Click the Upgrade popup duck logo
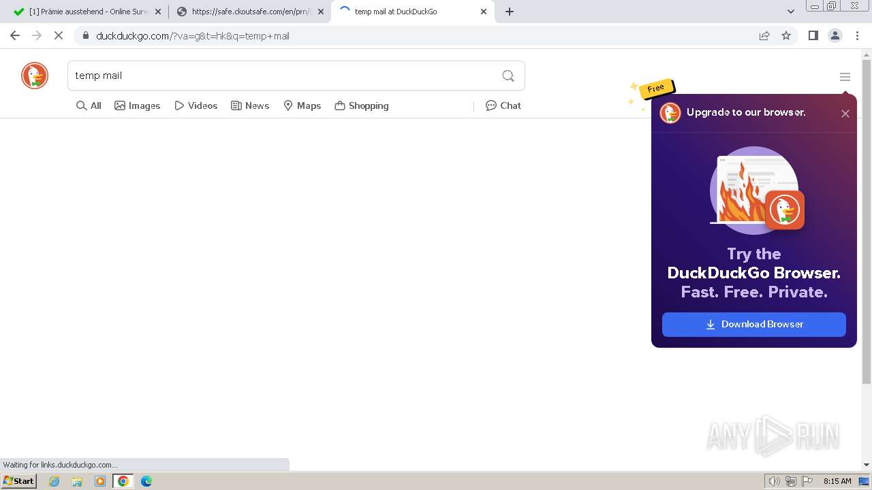 (x=670, y=113)
